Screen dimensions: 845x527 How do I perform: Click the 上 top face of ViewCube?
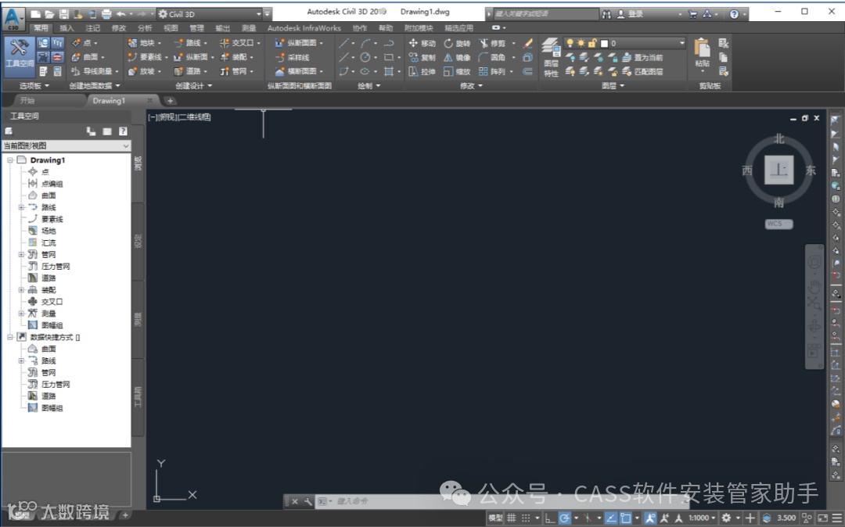pos(778,170)
